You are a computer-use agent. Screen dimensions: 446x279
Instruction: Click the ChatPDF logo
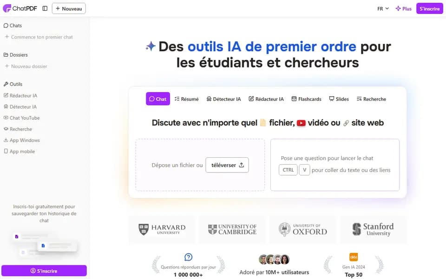point(20,8)
